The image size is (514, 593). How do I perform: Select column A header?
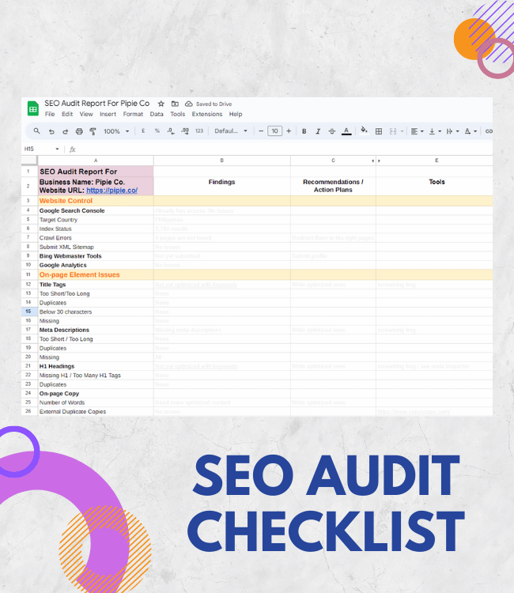coord(96,161)
